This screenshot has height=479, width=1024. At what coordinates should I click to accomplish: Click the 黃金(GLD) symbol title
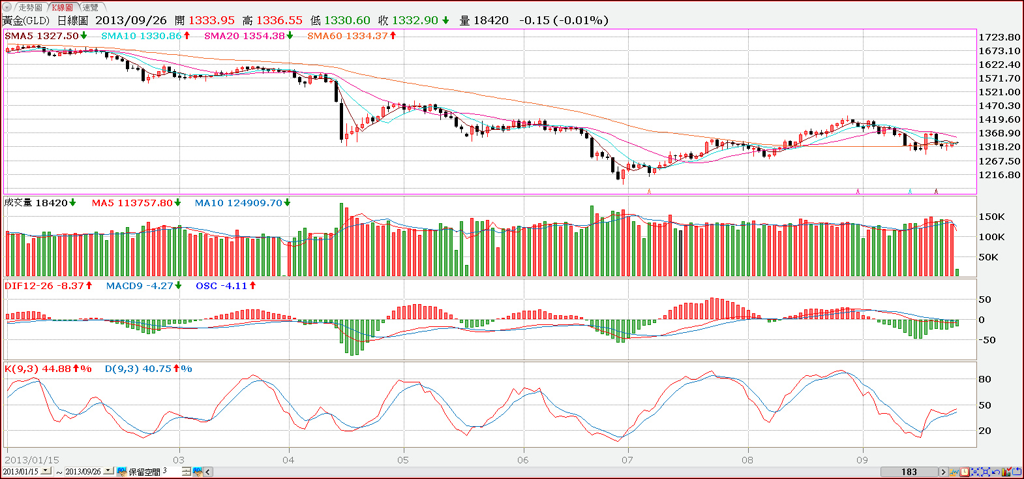click(x=26, y=20)
